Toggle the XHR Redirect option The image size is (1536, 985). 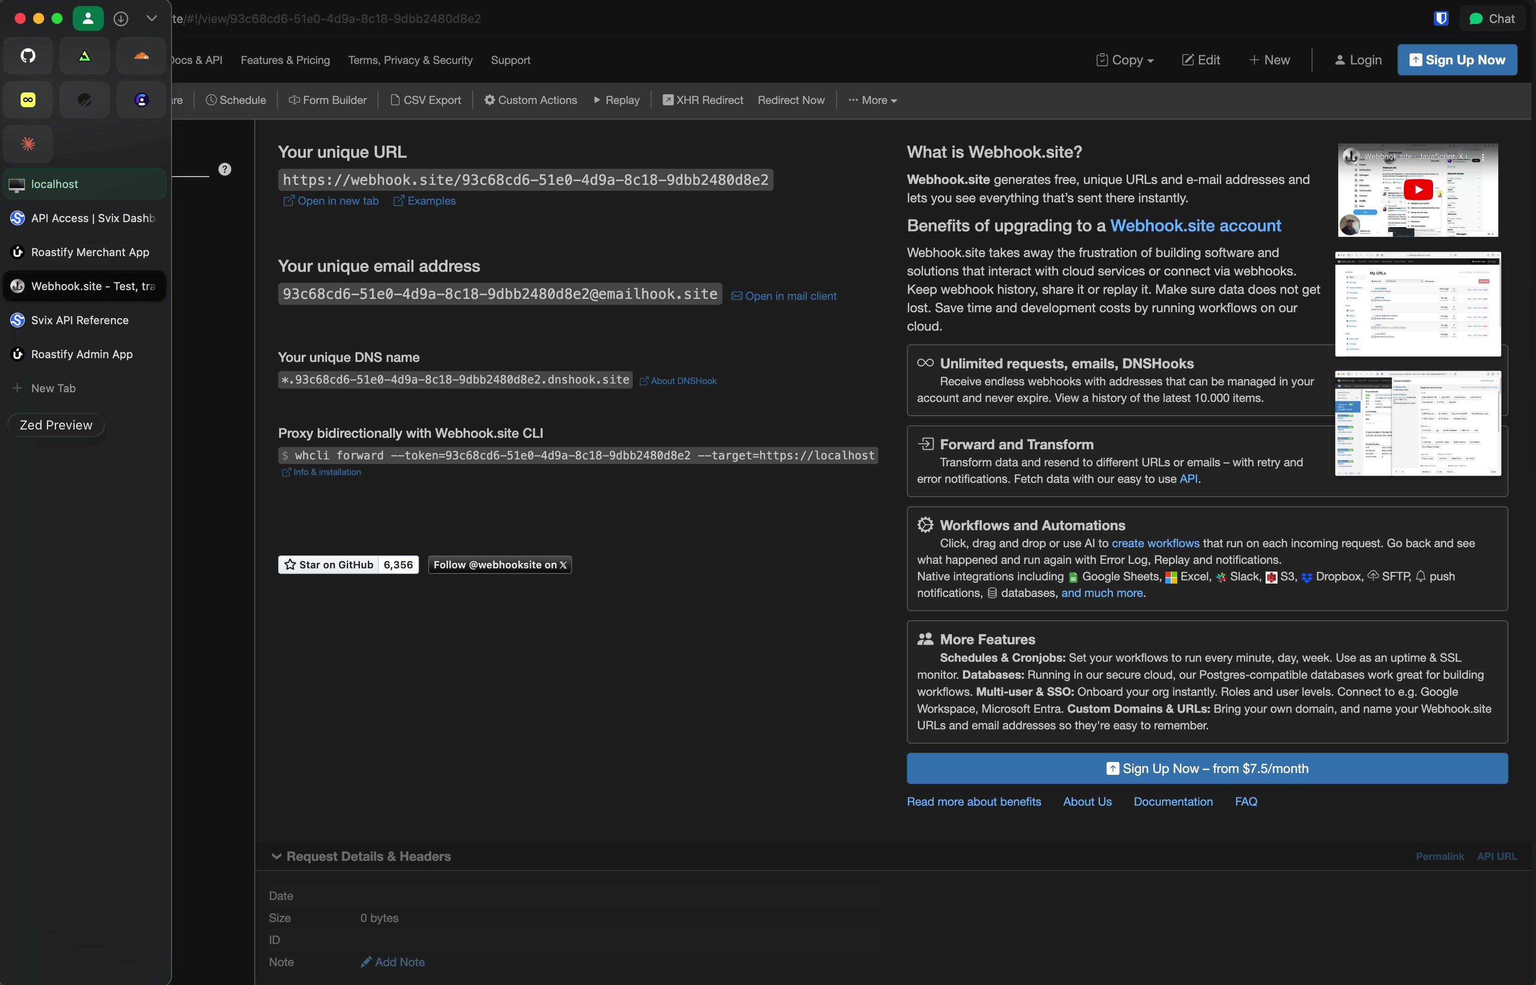pyautogui.click(x=703, y=100)
